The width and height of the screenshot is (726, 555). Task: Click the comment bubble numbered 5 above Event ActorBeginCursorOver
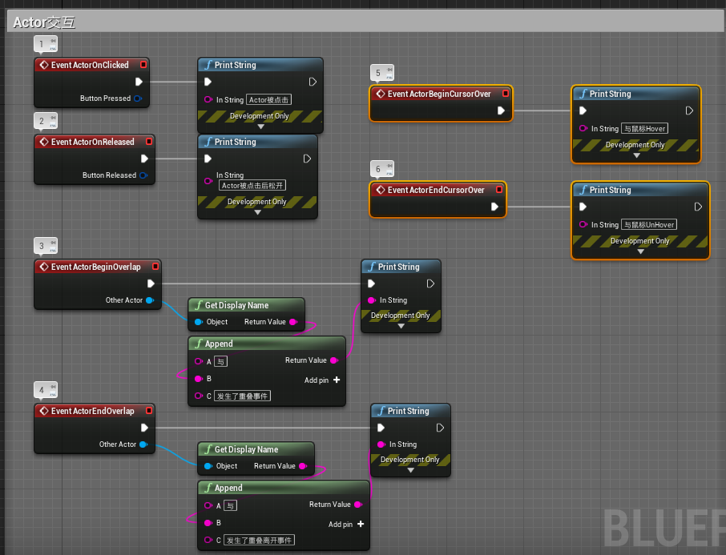381,72
